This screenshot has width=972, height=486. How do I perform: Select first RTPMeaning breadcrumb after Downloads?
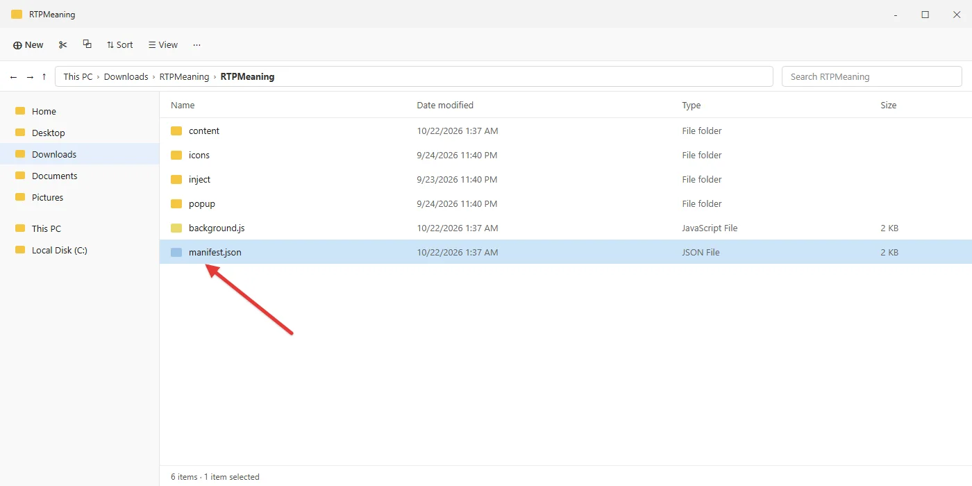184,76
